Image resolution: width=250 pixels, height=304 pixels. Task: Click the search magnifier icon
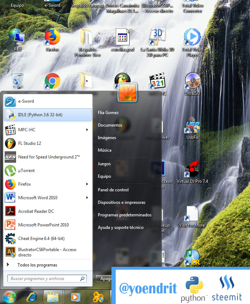coord(82,279)
